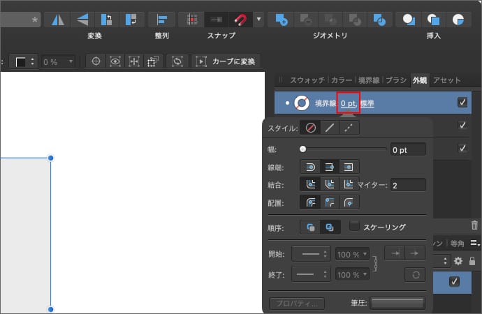
Task: Toggle the checkbox in the highlighted layer row
Action: click(455, 282)
